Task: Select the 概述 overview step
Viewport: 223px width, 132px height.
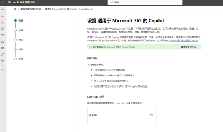Action: pos(19,20)
